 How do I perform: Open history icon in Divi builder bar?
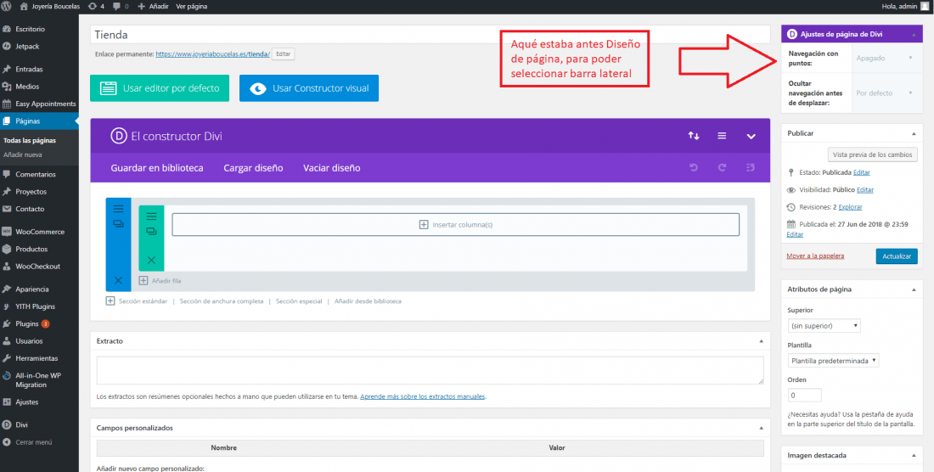(x=751, y=168)
